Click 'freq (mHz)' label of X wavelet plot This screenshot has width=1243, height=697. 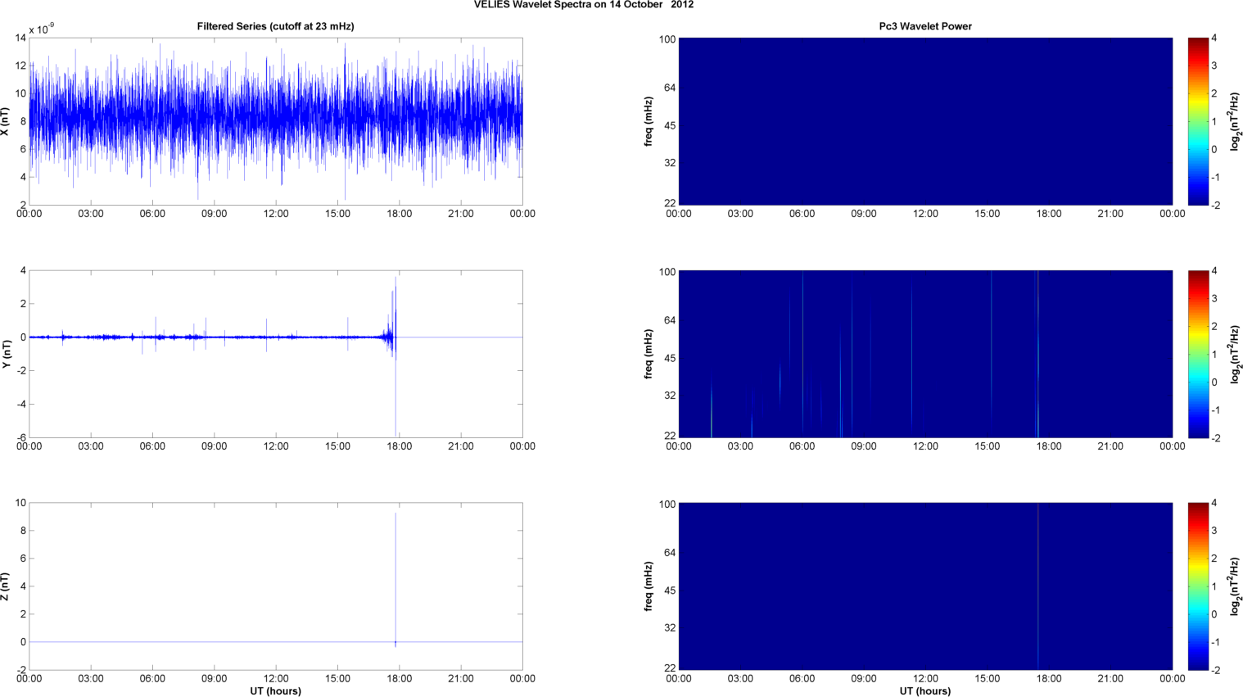pos(649,121)
